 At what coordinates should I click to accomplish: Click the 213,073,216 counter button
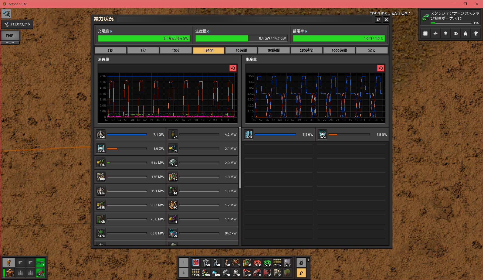click(17, 24)
